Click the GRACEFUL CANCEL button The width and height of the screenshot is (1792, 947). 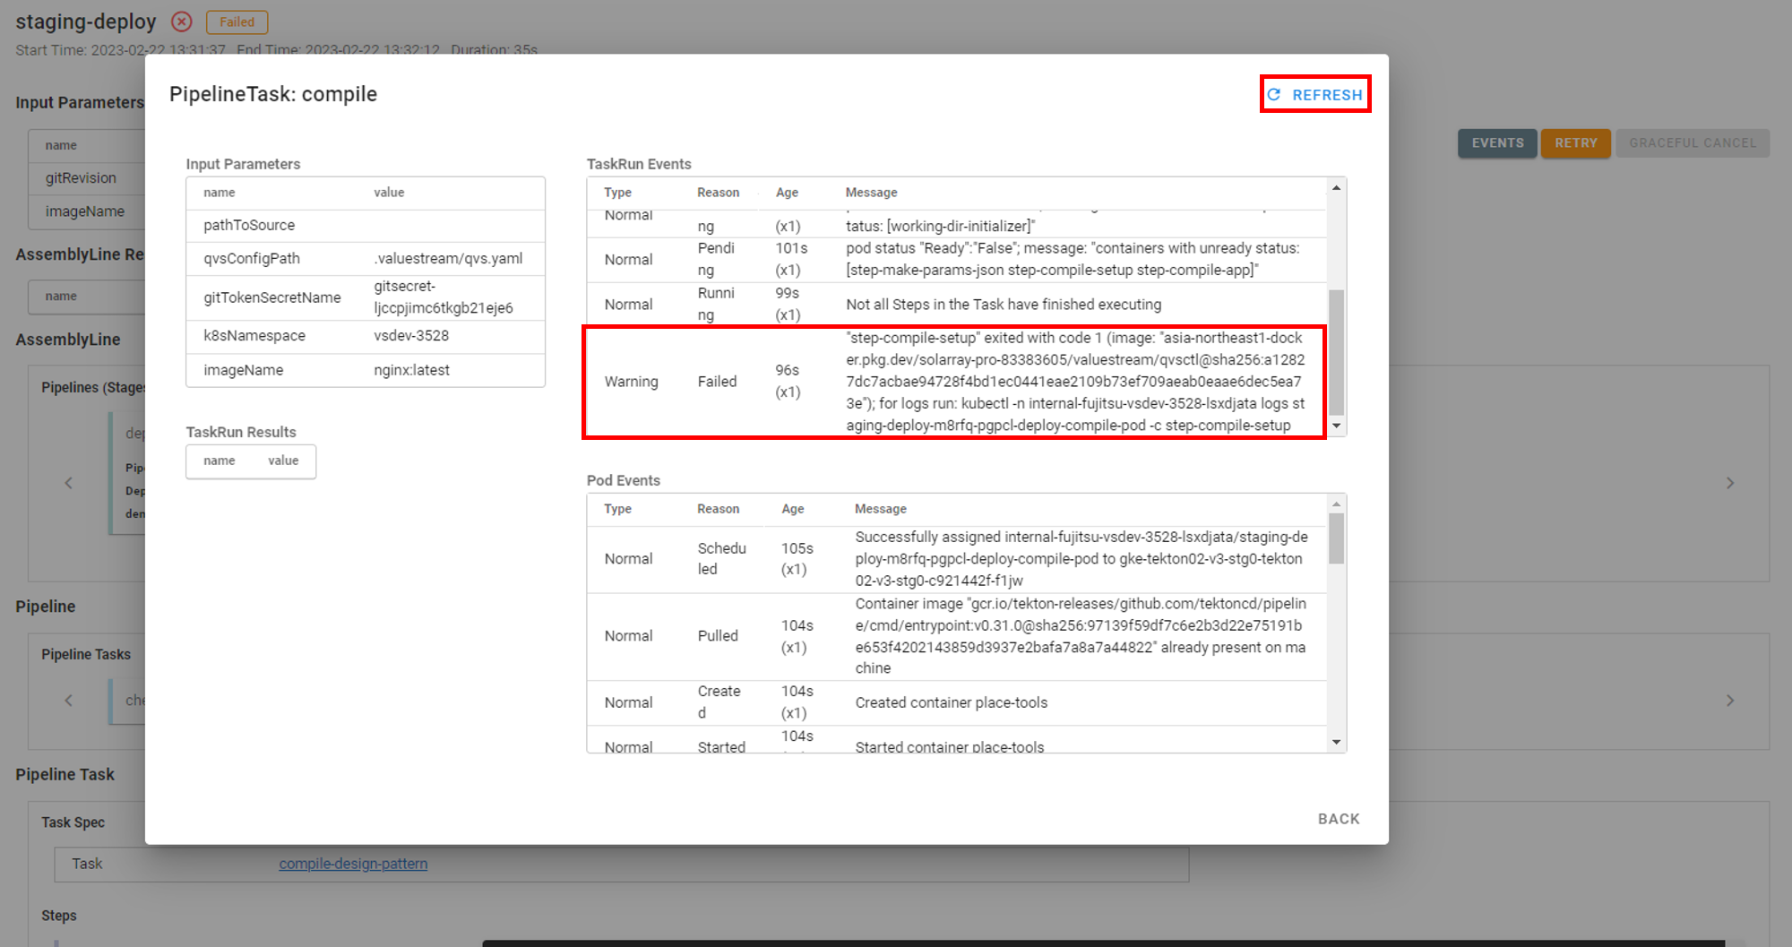[1692, 143]
